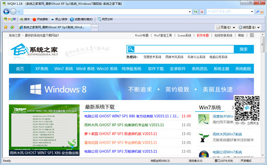Click the magnifier search button
267x165 pixels.
[258, 12]
